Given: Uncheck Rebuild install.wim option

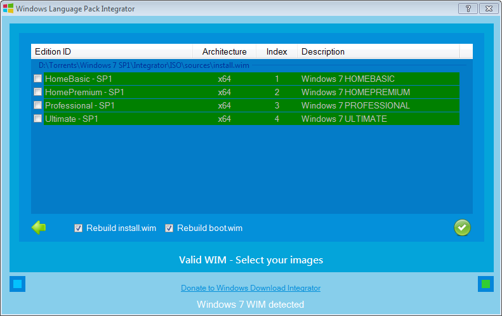Looking at the screenshot, I should [78, 228].
